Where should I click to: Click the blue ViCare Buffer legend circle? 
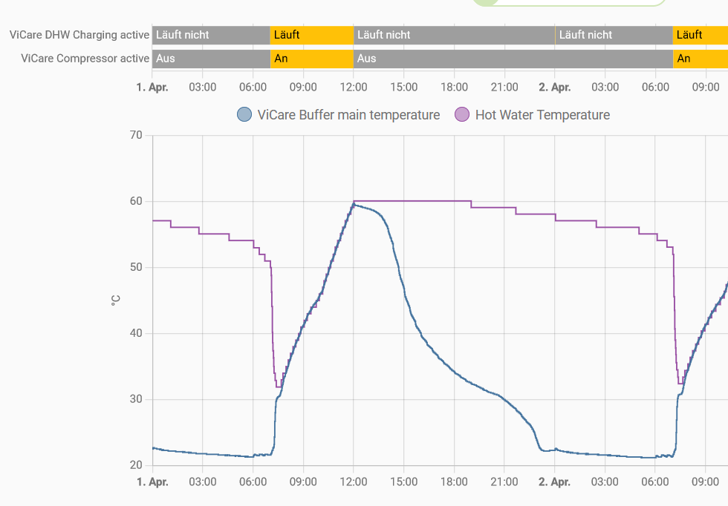pos(244,115)
